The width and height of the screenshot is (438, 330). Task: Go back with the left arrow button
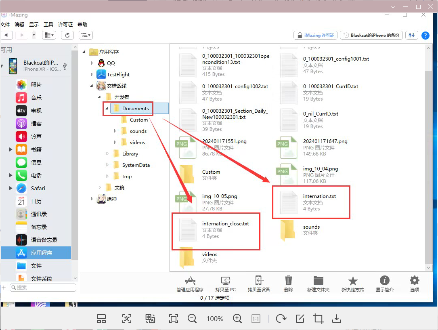click(7, 35)
